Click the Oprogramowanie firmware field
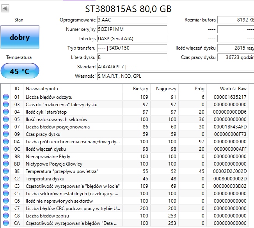The image size is (254, 228). tap(132, 20)
